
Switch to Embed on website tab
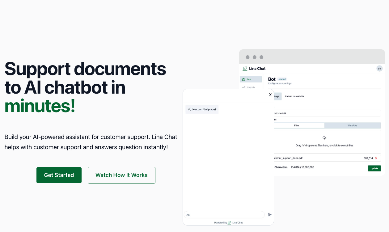(x=294, y=96)
